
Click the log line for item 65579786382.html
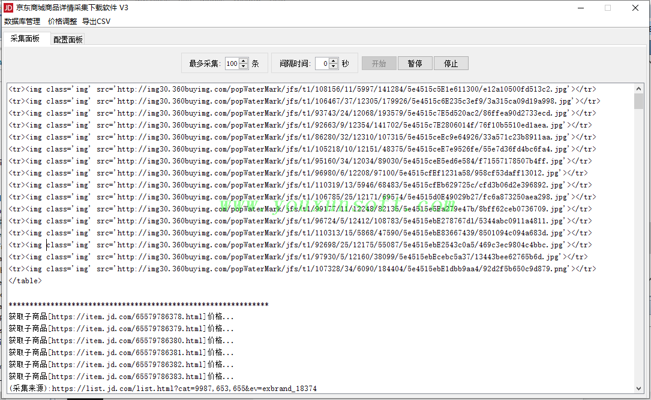pyautogui.click(x=121, y=365)
